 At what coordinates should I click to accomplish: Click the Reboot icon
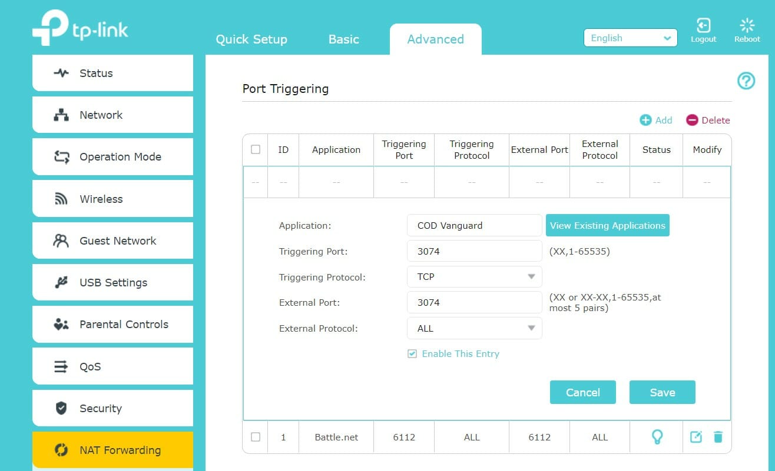[x=747, y=26]
